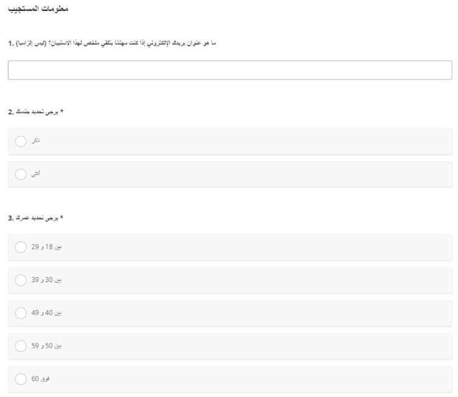Click the email address input field

(x=230, y=70)
